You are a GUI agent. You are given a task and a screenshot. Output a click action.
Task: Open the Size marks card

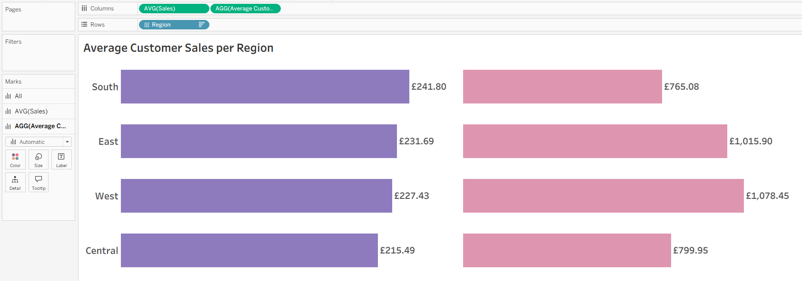(39, 159)
